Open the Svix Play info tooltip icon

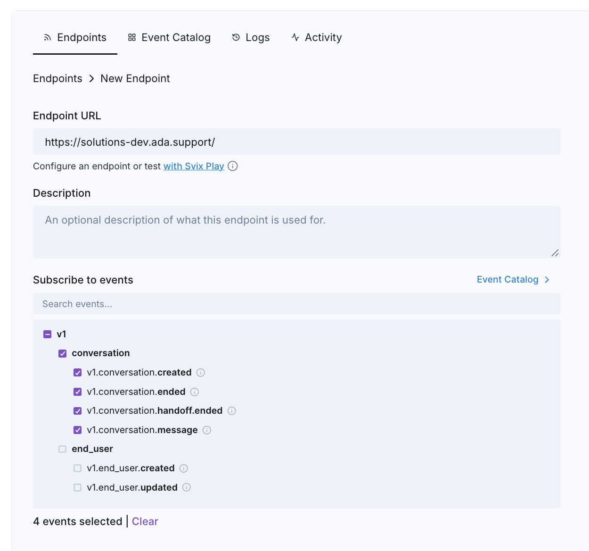click(x=233, y=166)
